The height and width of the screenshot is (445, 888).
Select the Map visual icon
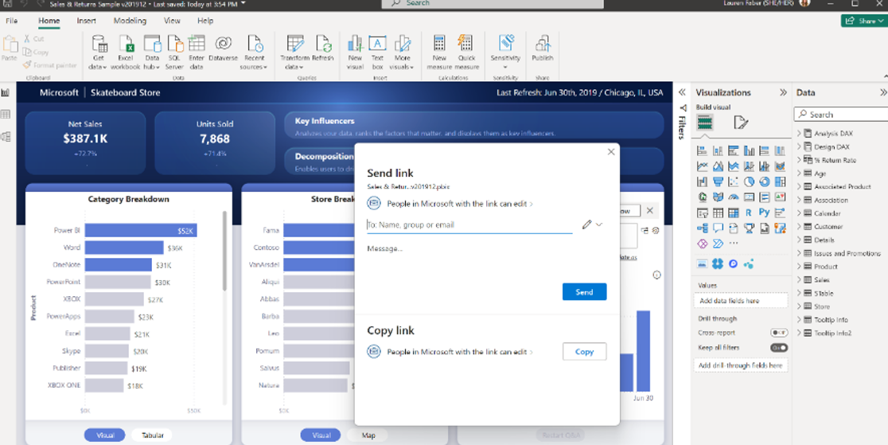(703, 197)
